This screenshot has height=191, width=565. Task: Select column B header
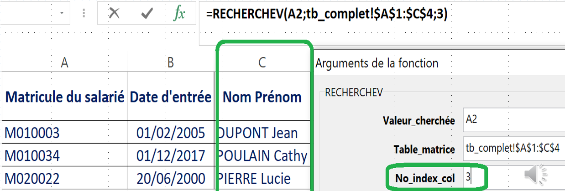click(171, 63)
